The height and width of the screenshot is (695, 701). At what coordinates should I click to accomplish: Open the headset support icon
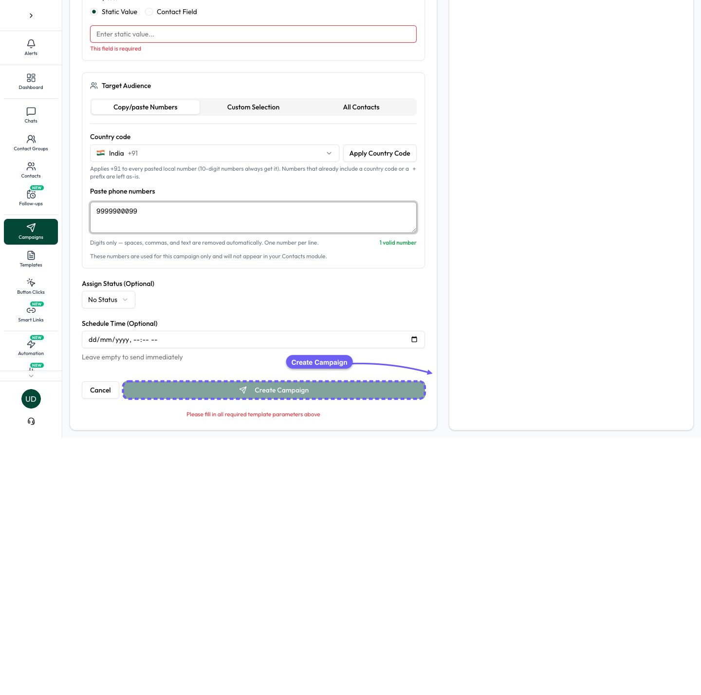[x=31, y=422]
